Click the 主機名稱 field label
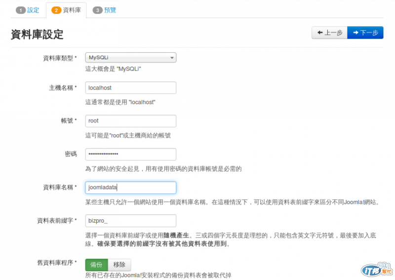 (63, 88)
